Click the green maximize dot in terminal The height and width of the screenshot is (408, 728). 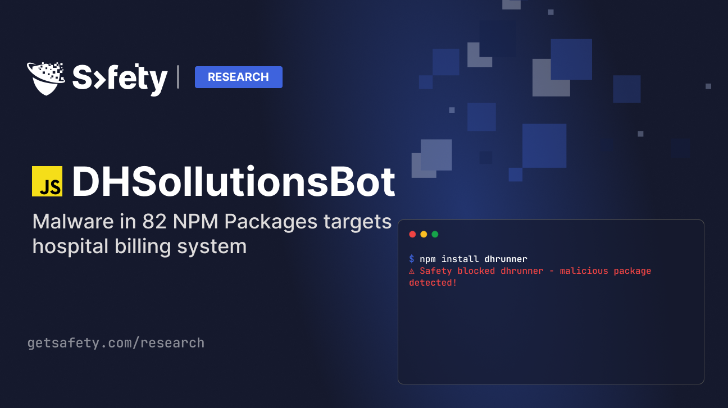(x=435, y=234)
